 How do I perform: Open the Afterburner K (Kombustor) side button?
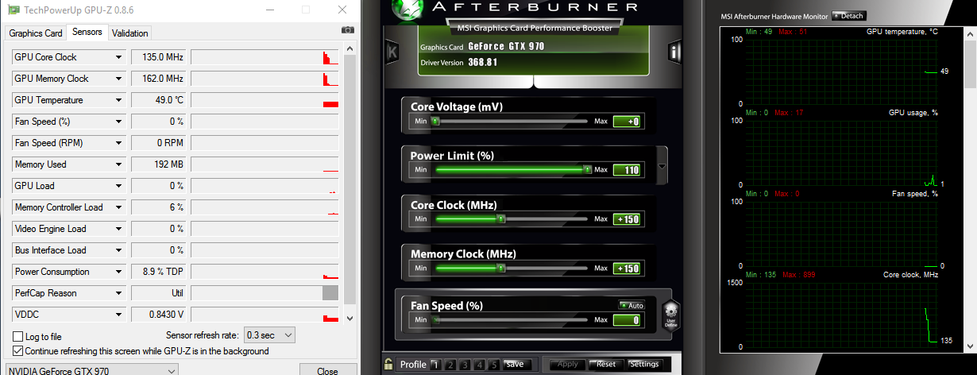coord(392,52)
